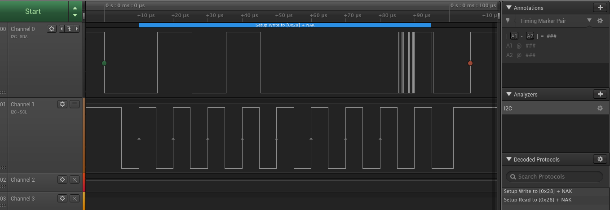
Task: Open Channel 1 settings gear
Action: tap(62, 104)
